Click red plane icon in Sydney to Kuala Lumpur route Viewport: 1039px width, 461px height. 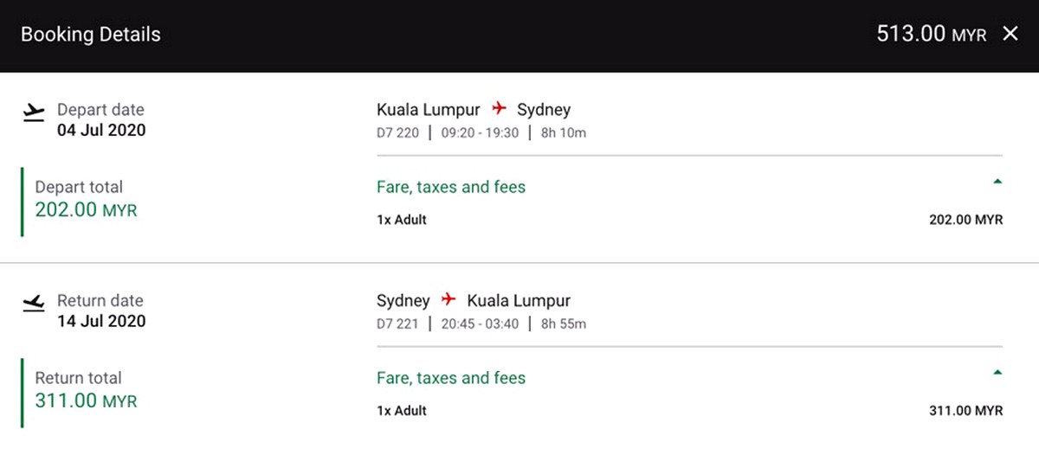(449, 300)
